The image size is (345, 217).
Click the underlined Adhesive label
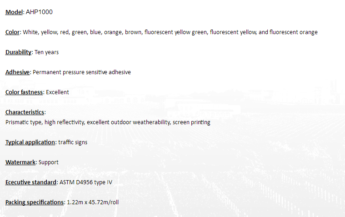coord(17,72)
